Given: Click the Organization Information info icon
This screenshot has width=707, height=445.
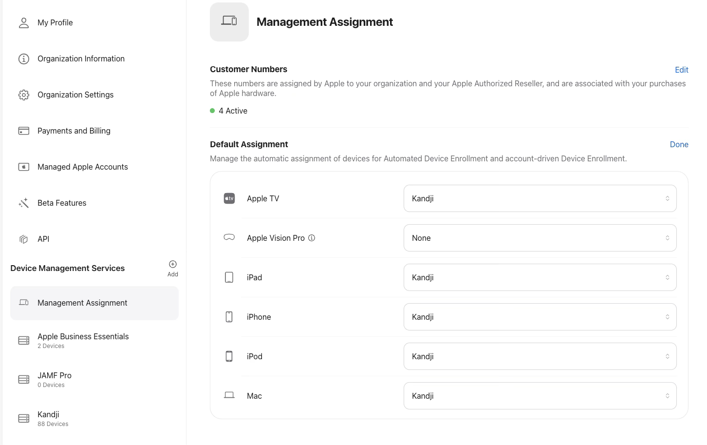Looking at the screenshot, I should pos(23,58).
